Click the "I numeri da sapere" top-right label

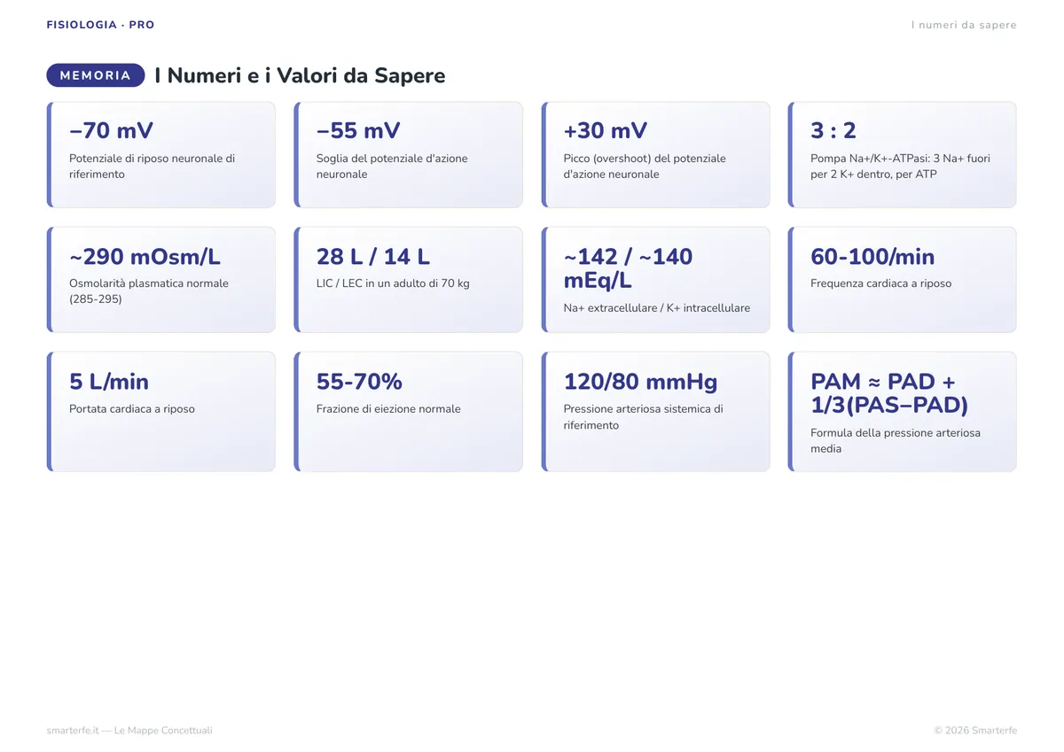tap(964, 25)
